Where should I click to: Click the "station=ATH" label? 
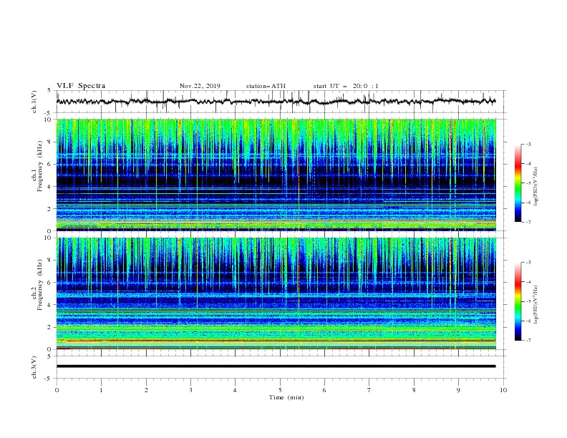[266, 86]
